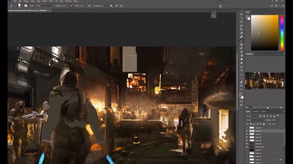Select the Healing Brush tool
This screenshot has height=164, width=293.
pos(241,37)
